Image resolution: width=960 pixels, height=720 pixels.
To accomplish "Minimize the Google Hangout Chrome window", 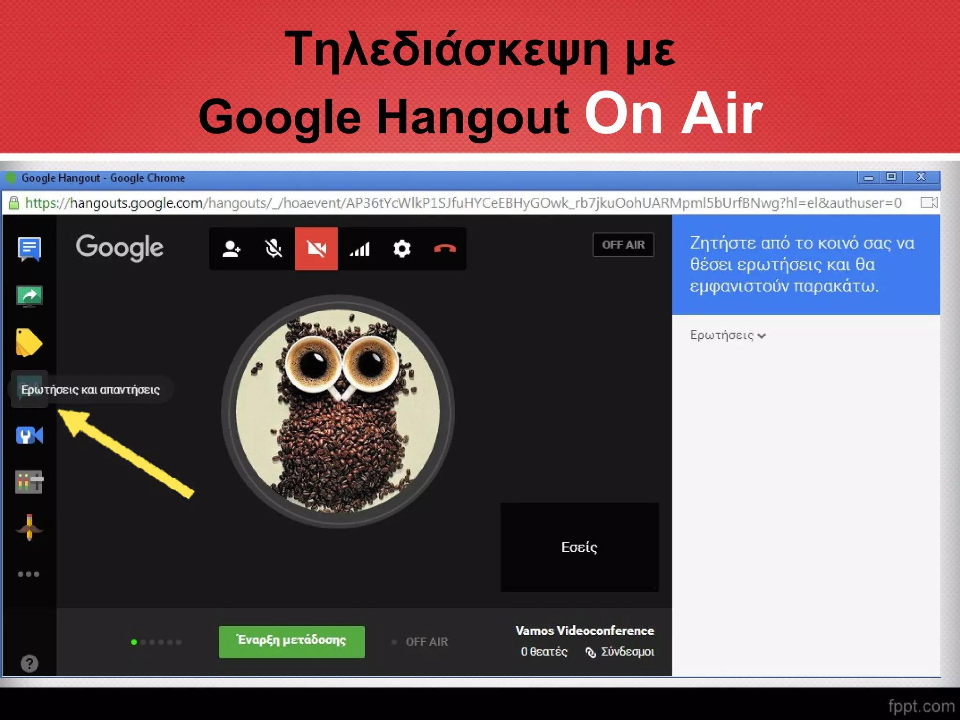I will [x=869, y=178].
